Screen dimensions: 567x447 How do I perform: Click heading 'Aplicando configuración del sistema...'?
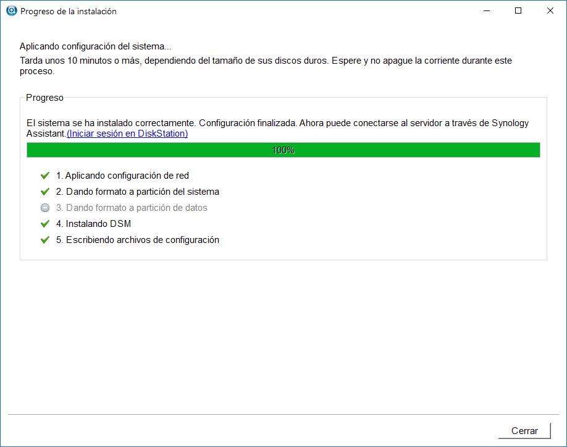pos(96,46)
